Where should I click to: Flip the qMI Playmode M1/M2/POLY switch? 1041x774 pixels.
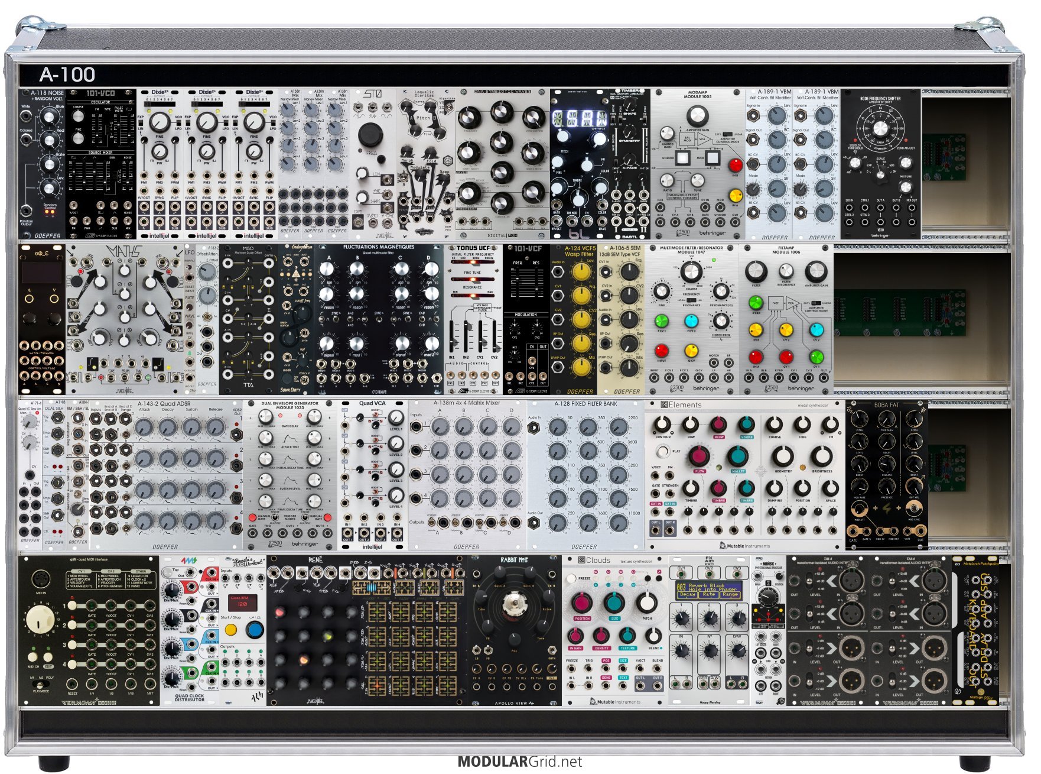[40, 684]
